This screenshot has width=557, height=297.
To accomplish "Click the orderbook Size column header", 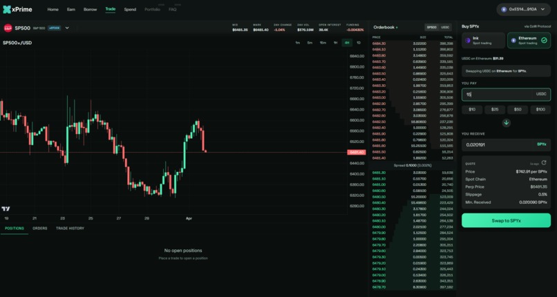I will coord(423,37).
